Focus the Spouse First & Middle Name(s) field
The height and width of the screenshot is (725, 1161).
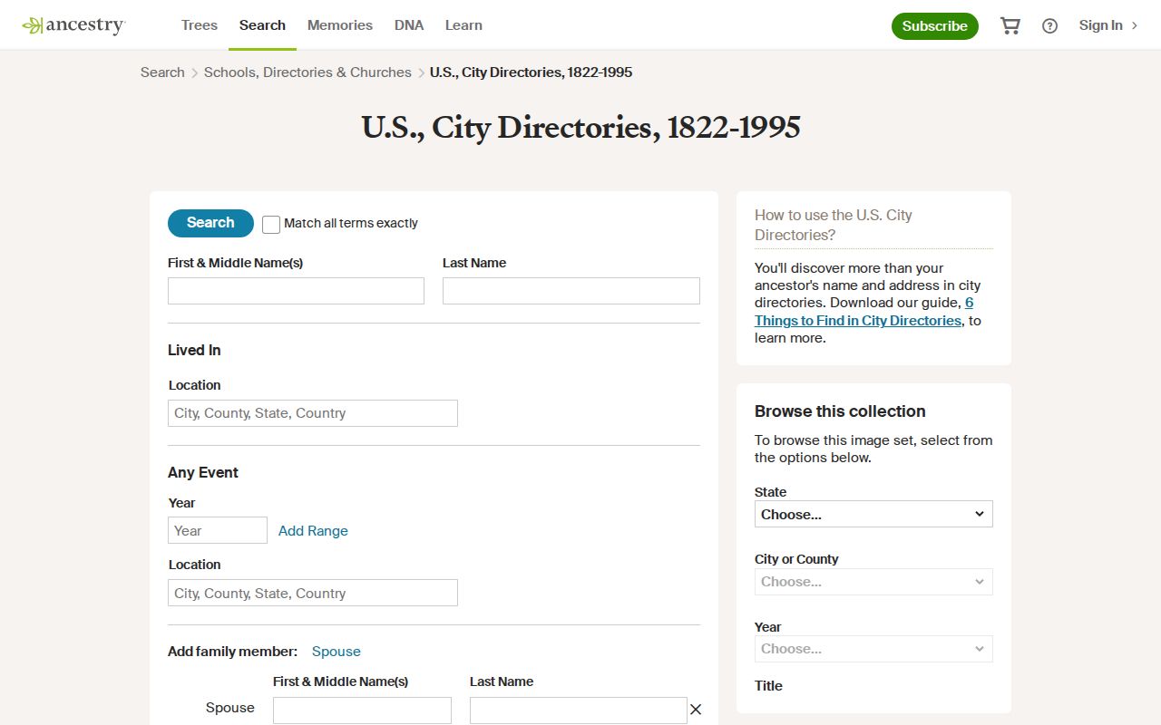tap(362, 710)
